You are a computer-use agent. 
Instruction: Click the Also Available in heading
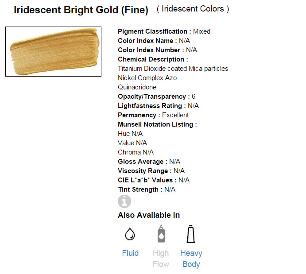pyautogui.click(x=149, y=215)
